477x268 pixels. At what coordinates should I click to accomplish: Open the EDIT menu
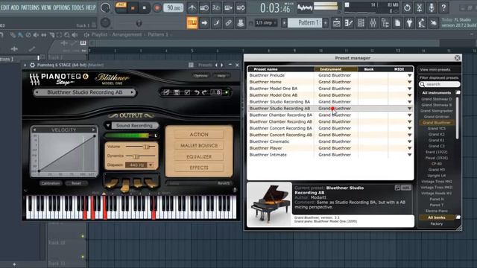[x=5, y=7]
